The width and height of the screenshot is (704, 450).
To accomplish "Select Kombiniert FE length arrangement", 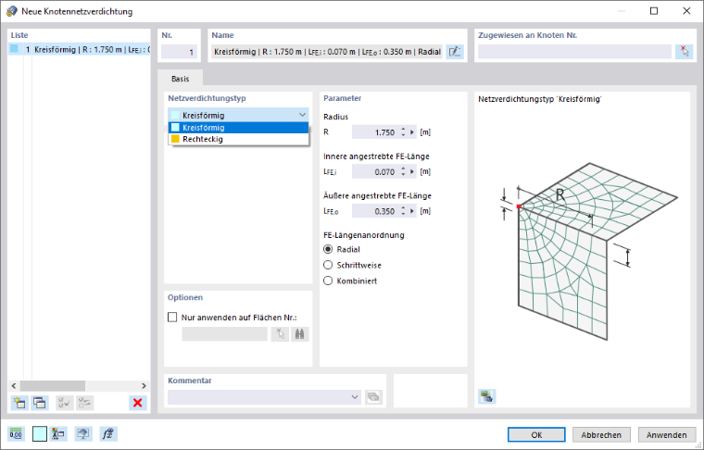I will click(328, 281).
